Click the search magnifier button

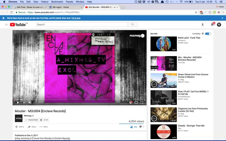point(133,25)
